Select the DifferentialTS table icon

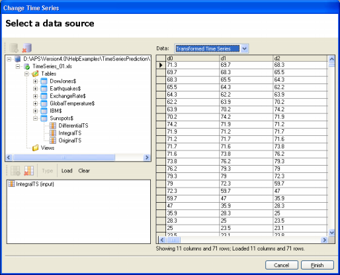click(53, 126)
